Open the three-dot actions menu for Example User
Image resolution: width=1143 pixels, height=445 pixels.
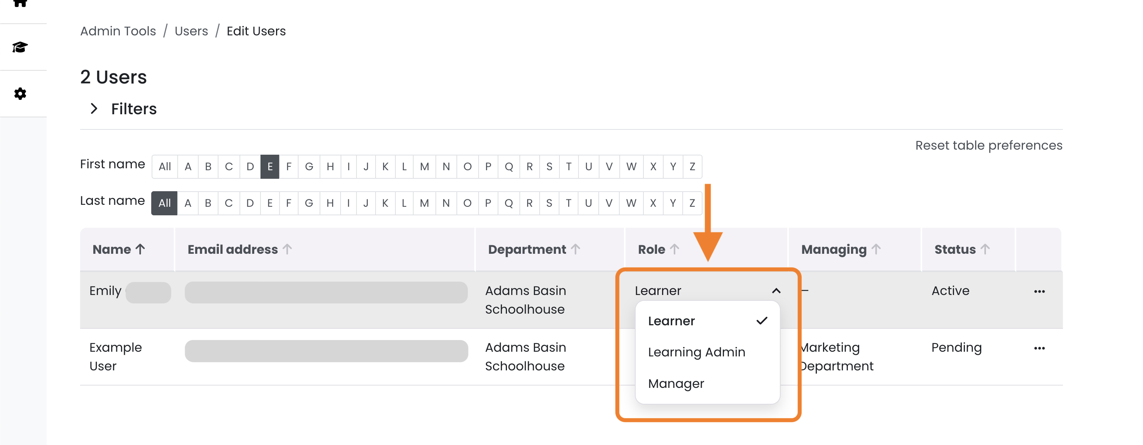1039,348
